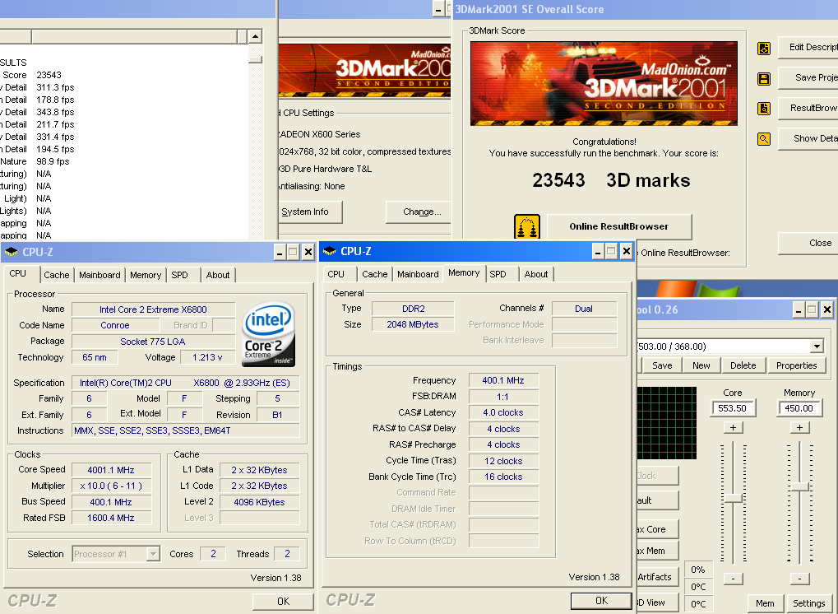Click the Channels value Dual
This screenshot has height=614, width=838.
pyautogui.click(x=584, y=309)
